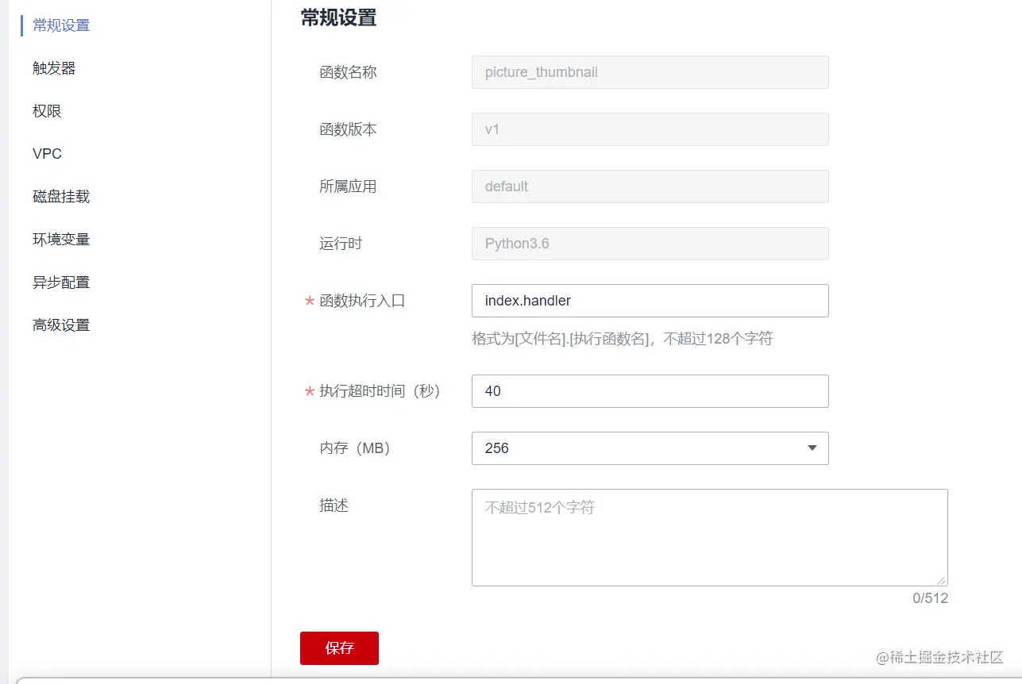Screen dimensions: 1022x684
Task: Click the hint text 格式为[文件名].[执行函数名]
Action: [622, 339]
